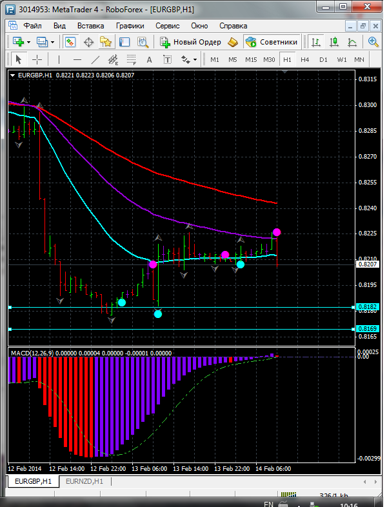Switch chart to bar chart mode
Viewport: 387px width, 507px height.
click(316, 42)
